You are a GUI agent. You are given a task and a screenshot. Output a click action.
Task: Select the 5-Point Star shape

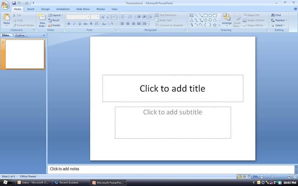click(215, 25)
